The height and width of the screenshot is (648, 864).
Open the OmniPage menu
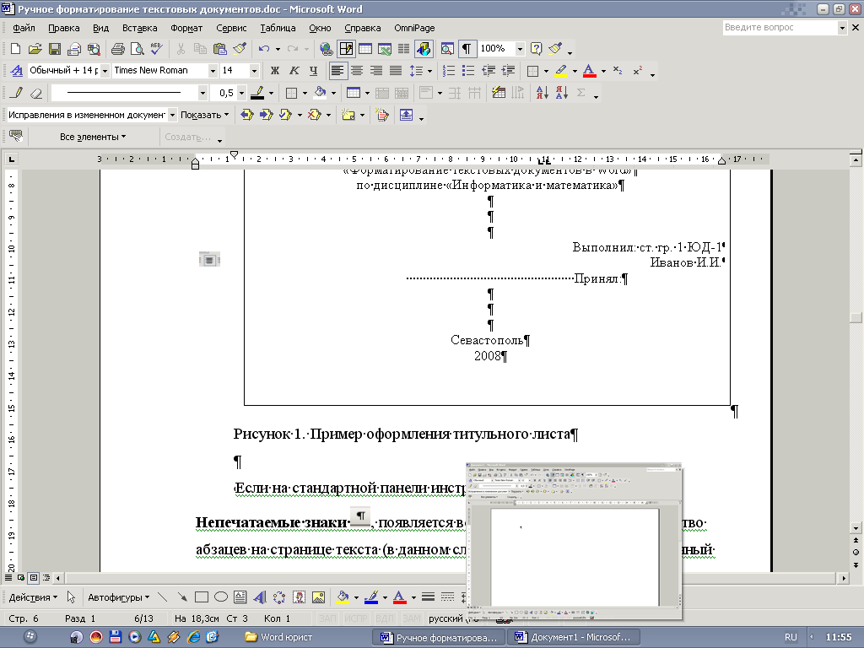414,28
